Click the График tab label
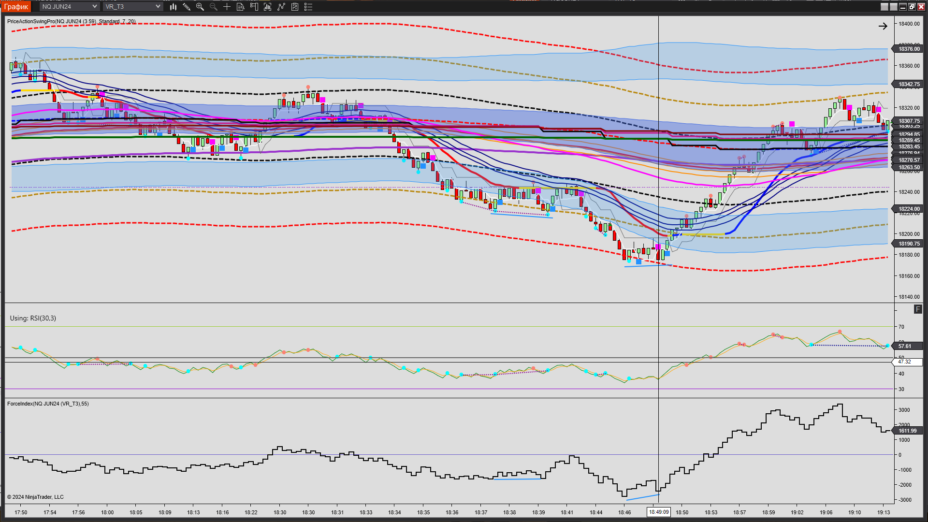Image resolution: width=928 pixels, height=522 pixels. point(16,6)
